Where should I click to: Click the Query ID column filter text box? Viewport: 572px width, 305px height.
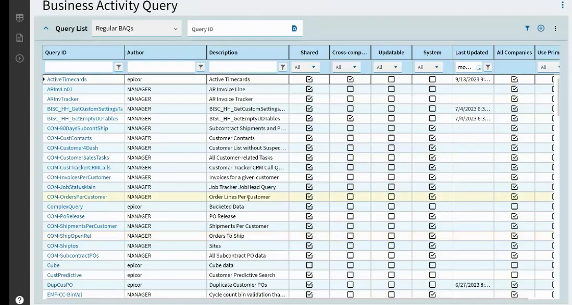click(x=79, y=67)
